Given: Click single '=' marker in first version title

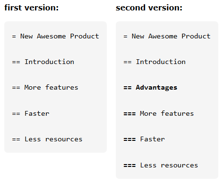Looking at the screenshot, I should point(14,37).
